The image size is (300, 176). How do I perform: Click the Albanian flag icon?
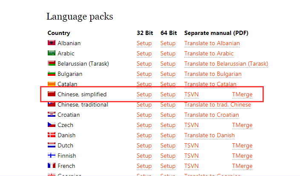52,43
